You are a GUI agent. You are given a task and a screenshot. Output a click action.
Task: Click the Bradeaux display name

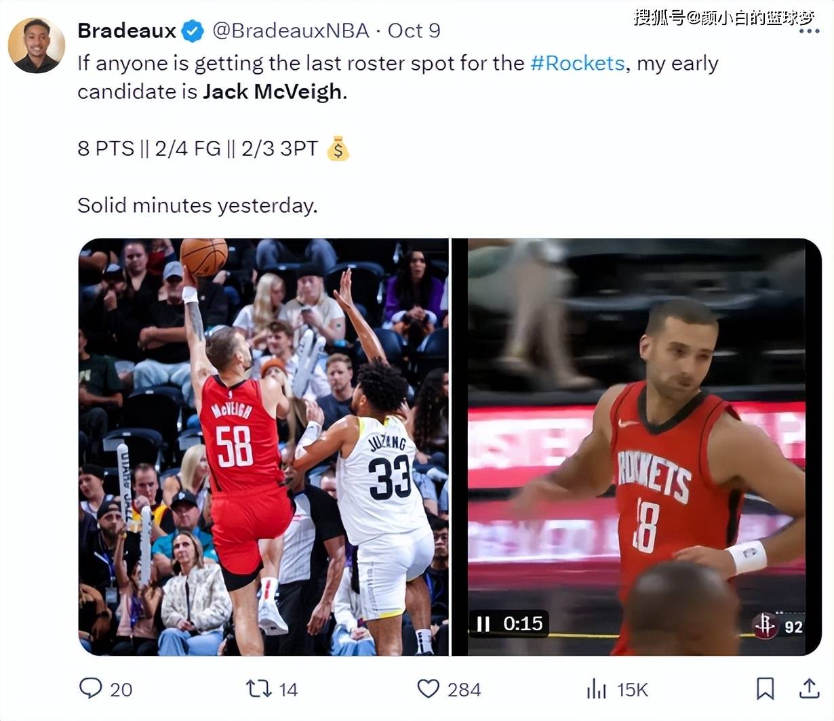pos(127,31)
